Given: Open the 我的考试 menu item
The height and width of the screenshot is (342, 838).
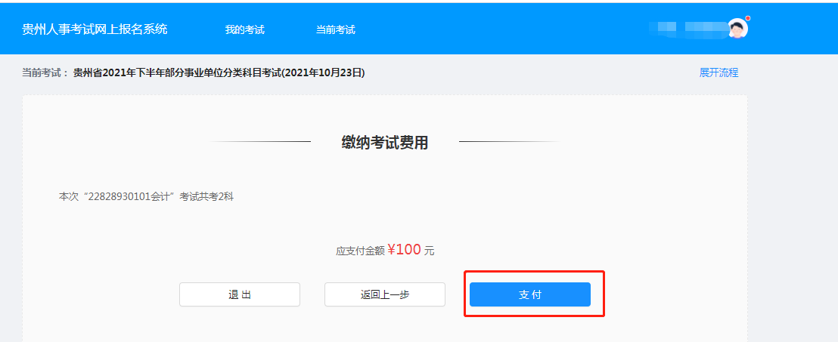Looking at the screenshot, I should tap(244, 30).
